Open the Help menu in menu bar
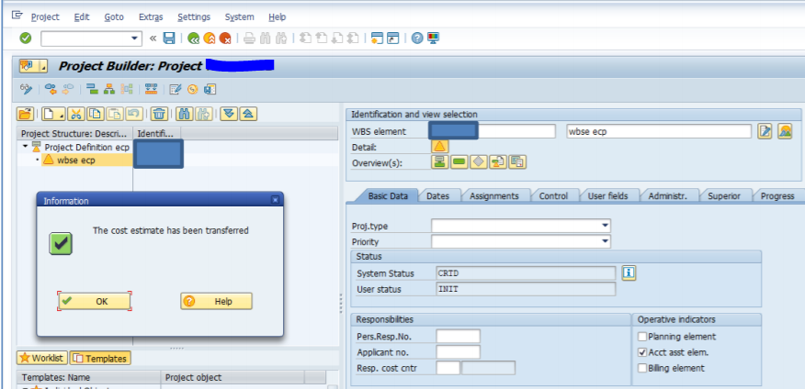The width and height of the screenshot is (805, 389). click(278, 17)
